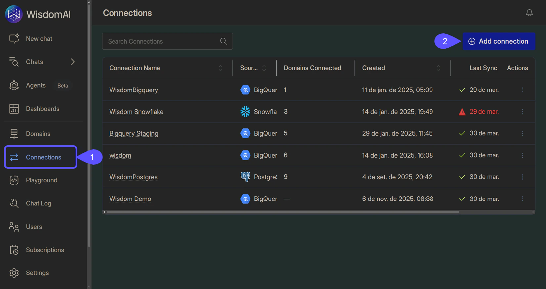Click the New chat compose icon
Image resolution: width=546 pixels, height=289 pixels.
coord(14,39)
